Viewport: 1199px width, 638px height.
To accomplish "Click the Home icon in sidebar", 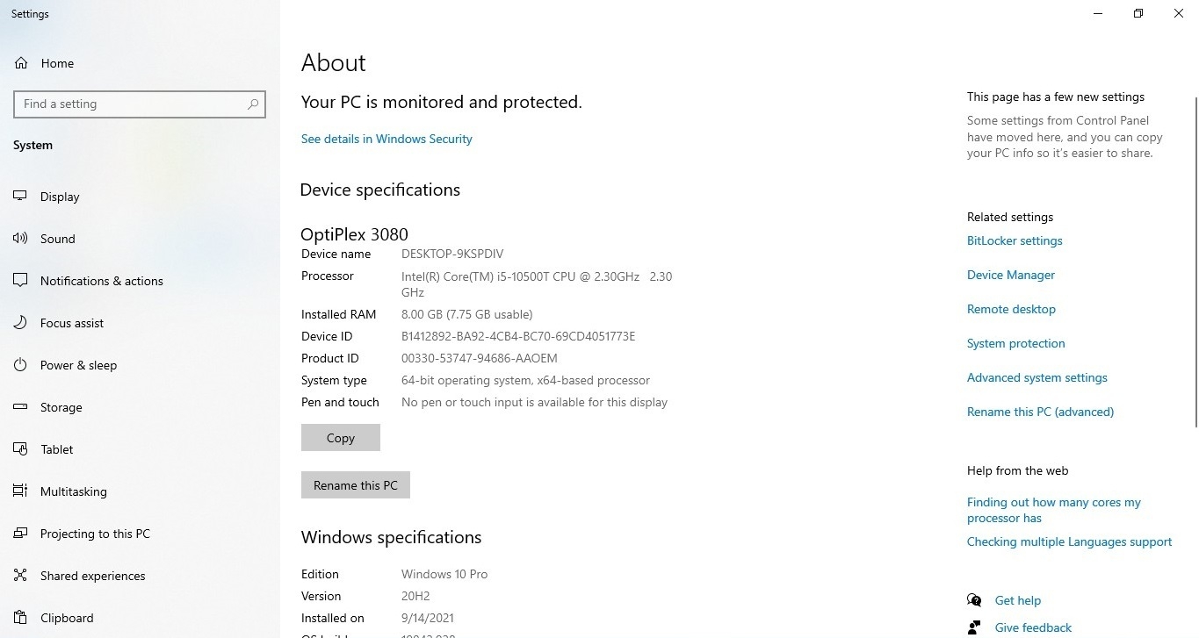I will click(x=20, y=63).
